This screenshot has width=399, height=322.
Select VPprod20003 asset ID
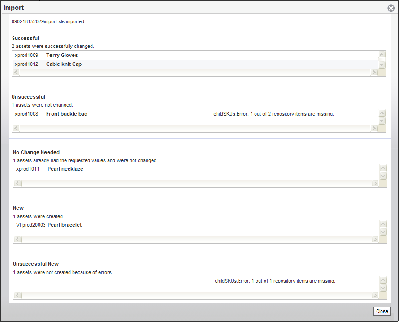[31, 225]
